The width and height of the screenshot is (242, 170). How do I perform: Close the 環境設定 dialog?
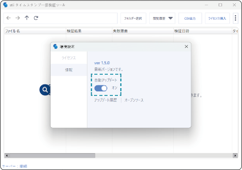coord(186,47)
